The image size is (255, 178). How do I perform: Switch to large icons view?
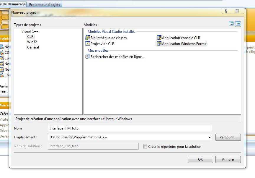point(231,24)
